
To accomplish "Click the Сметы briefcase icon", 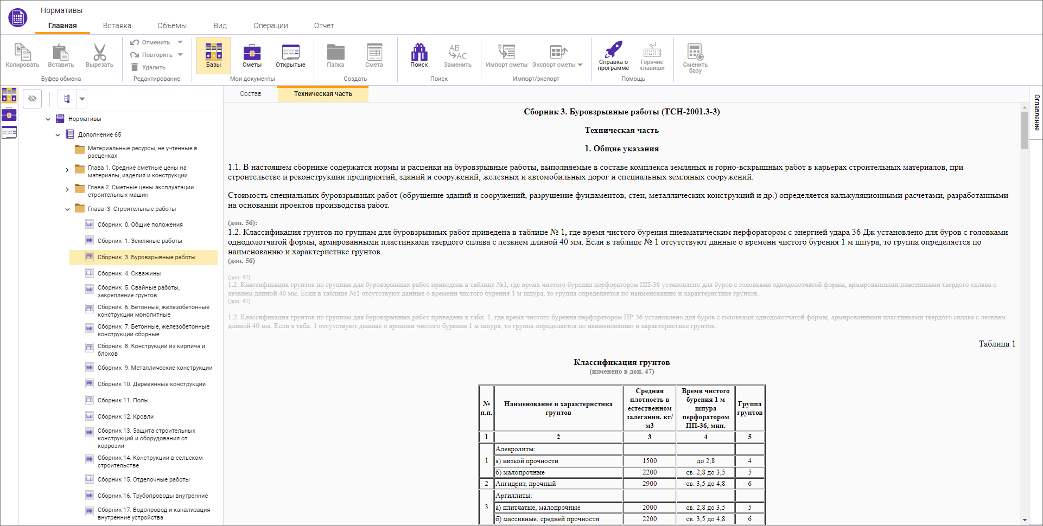I will click(252, 55).
